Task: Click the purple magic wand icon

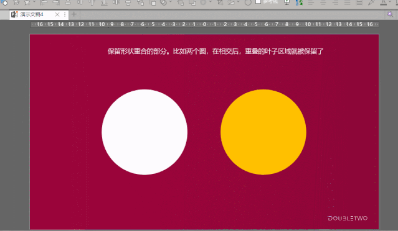Action: [x=390, y=14]
